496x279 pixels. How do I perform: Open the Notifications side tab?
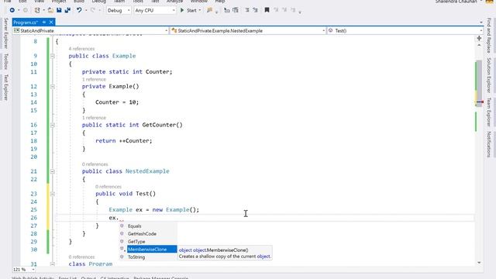point(489,144)
